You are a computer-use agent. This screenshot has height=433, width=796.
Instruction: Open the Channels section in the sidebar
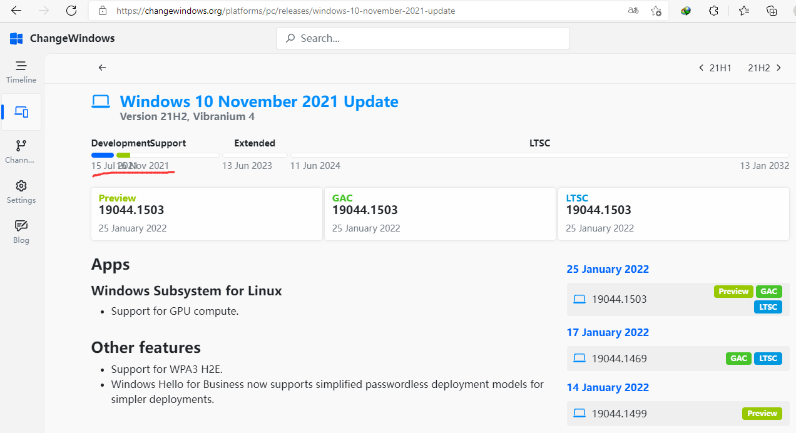coord(21,150)
